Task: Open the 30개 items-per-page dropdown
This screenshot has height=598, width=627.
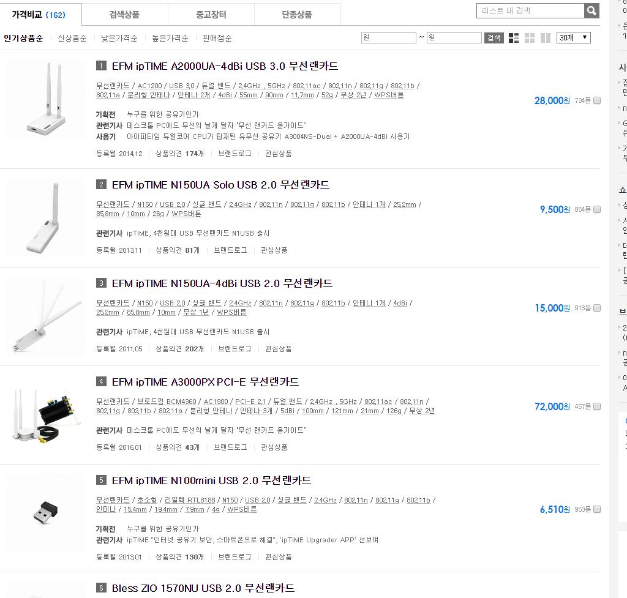Action: [573, 37]
